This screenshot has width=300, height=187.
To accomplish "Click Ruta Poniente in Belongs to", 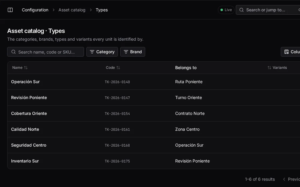I will coord(189,82).
